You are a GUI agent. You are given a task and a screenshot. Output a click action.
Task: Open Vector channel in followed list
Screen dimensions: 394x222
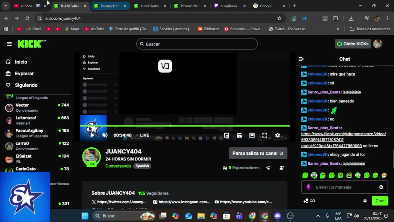pyautogui.click(x=38, y=108)
